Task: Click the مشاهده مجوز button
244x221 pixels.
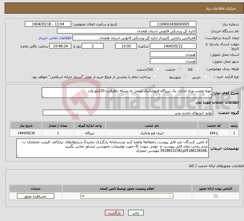Action: 36,196
